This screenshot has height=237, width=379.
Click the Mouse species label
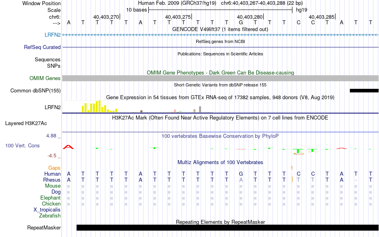tap(53, 186)
